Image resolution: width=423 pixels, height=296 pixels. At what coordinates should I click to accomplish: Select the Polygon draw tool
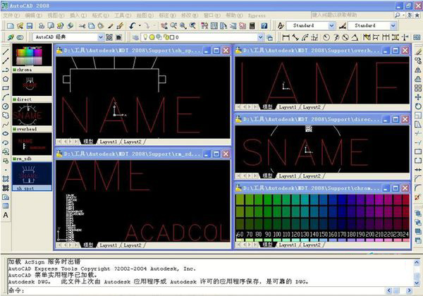(6, 79)
